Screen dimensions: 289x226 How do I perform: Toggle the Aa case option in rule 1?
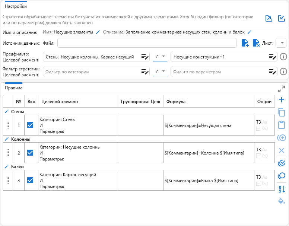point(265,122)
